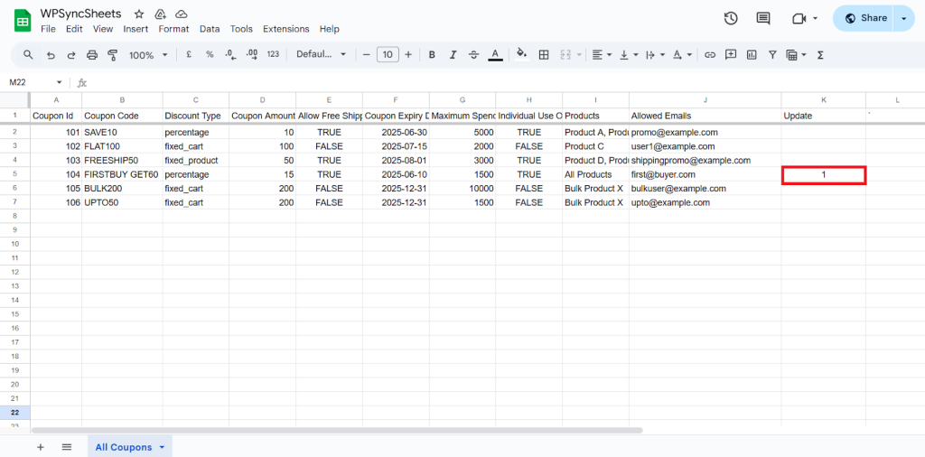Screen dimensions: 925x457
Task: Increase decimal places
Action: pos(252,55)
